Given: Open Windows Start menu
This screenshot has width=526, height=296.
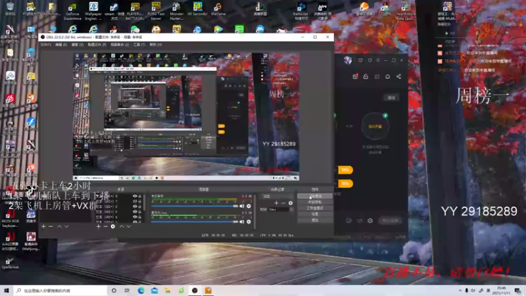Looking at the screenshot, I should [7, 291].
